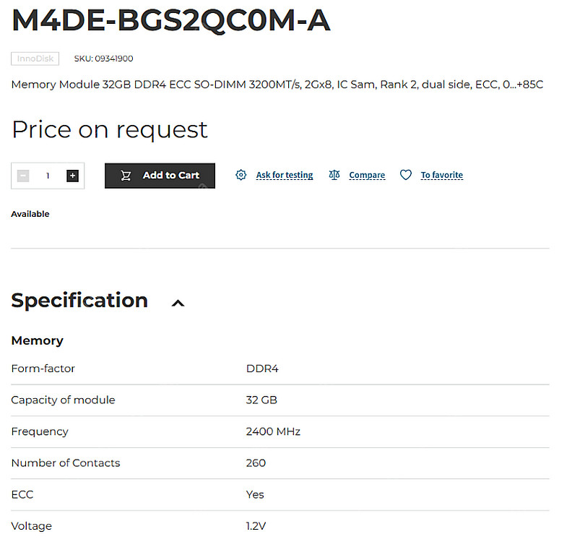The width and height of the screenshot is (567, 542).
Task: Click the M4DE-BGS2QC0M-A product title
Action: [171, 21]
